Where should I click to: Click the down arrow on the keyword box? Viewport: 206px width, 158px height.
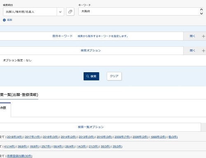201,14
